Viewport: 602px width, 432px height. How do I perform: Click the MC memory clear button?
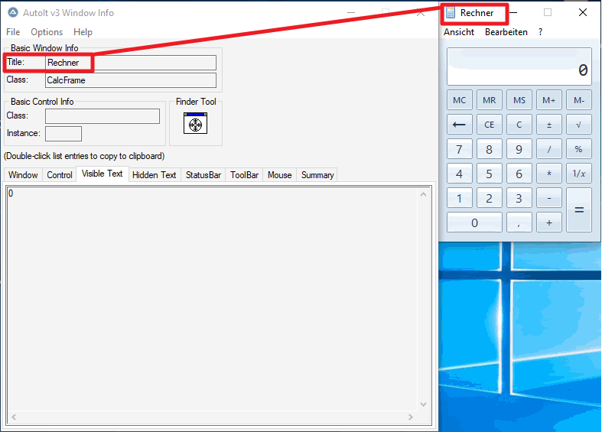(x=459, y=100)
